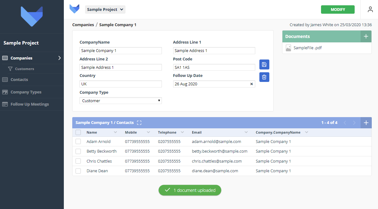Tick the checkbox for Adam Arnold
This screenshot has width=378, height=209.
78,142
